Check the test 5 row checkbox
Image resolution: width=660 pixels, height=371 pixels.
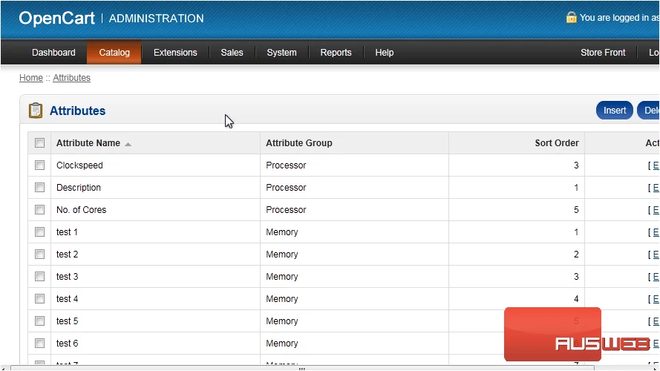point(39,321)
